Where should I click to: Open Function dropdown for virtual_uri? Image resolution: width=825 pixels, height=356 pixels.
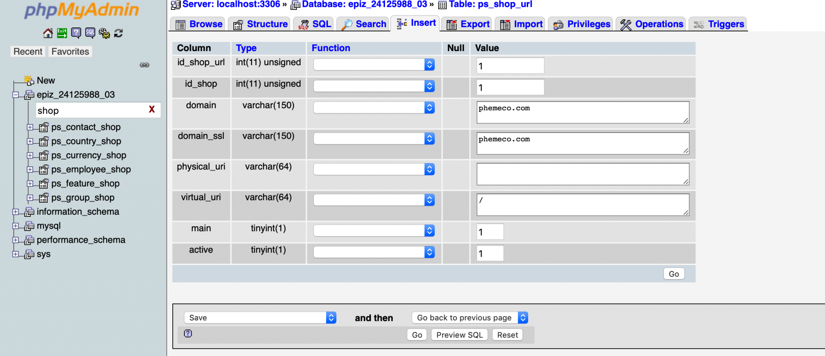click(374, 200)
